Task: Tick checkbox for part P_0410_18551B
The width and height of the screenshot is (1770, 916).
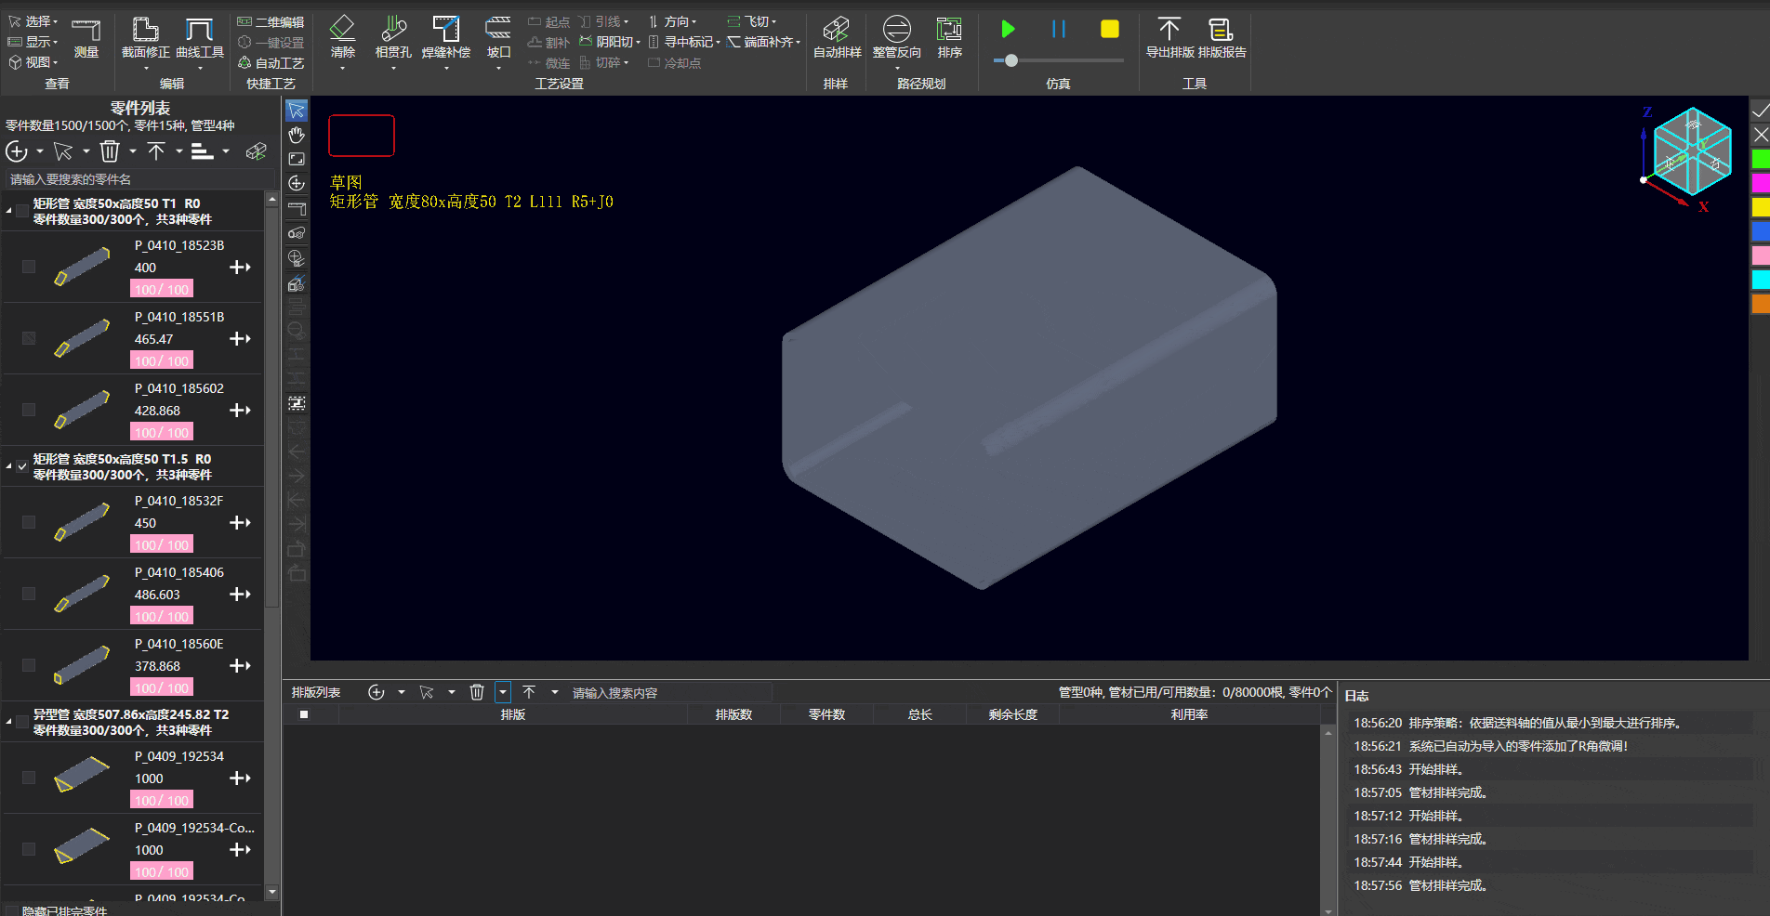Action: pyautogui.click(x=29, y=338)
